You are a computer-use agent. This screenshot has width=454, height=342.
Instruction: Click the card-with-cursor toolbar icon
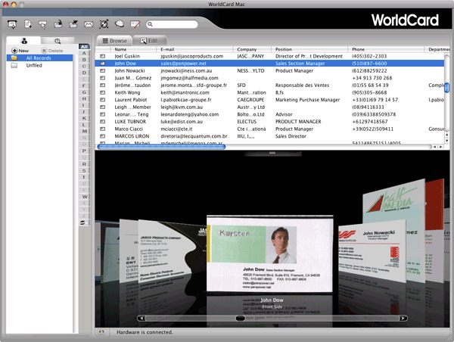point(43,25)
